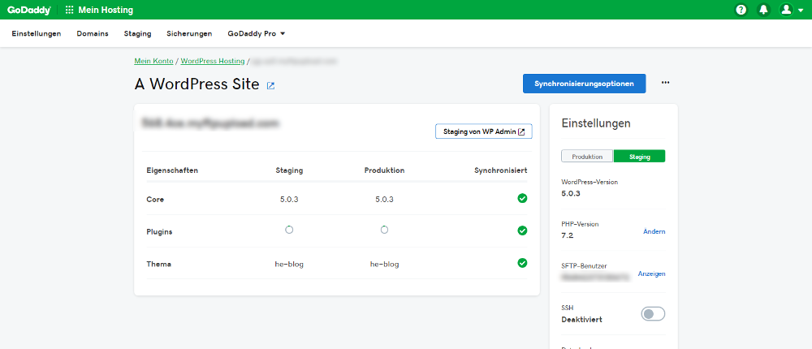812x349 pixels.
Task: Open site in new window icon
Action: click(270, 86)
